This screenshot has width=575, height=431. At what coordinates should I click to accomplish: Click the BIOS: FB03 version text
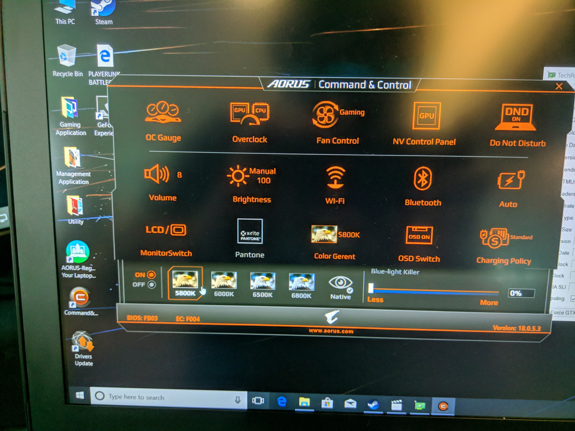tap(142, 318)
